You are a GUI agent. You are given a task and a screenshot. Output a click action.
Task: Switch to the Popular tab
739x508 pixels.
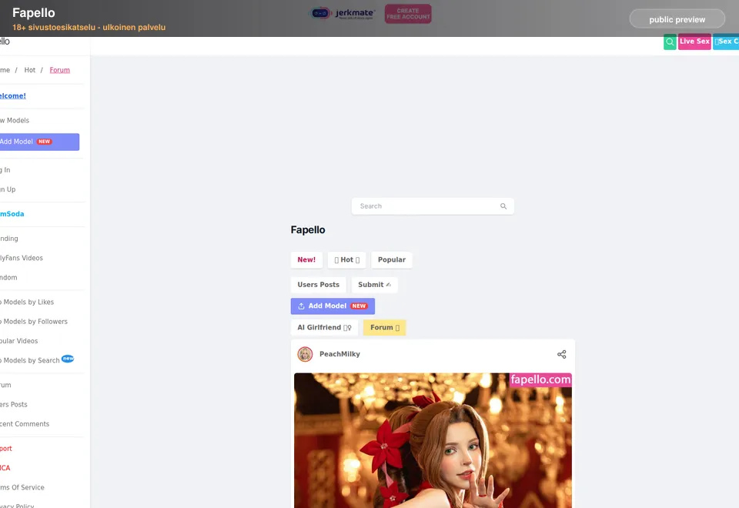point(392,259)
